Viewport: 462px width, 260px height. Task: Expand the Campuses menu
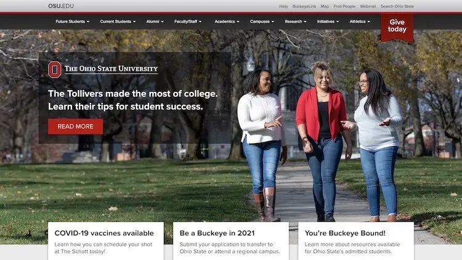262,22
